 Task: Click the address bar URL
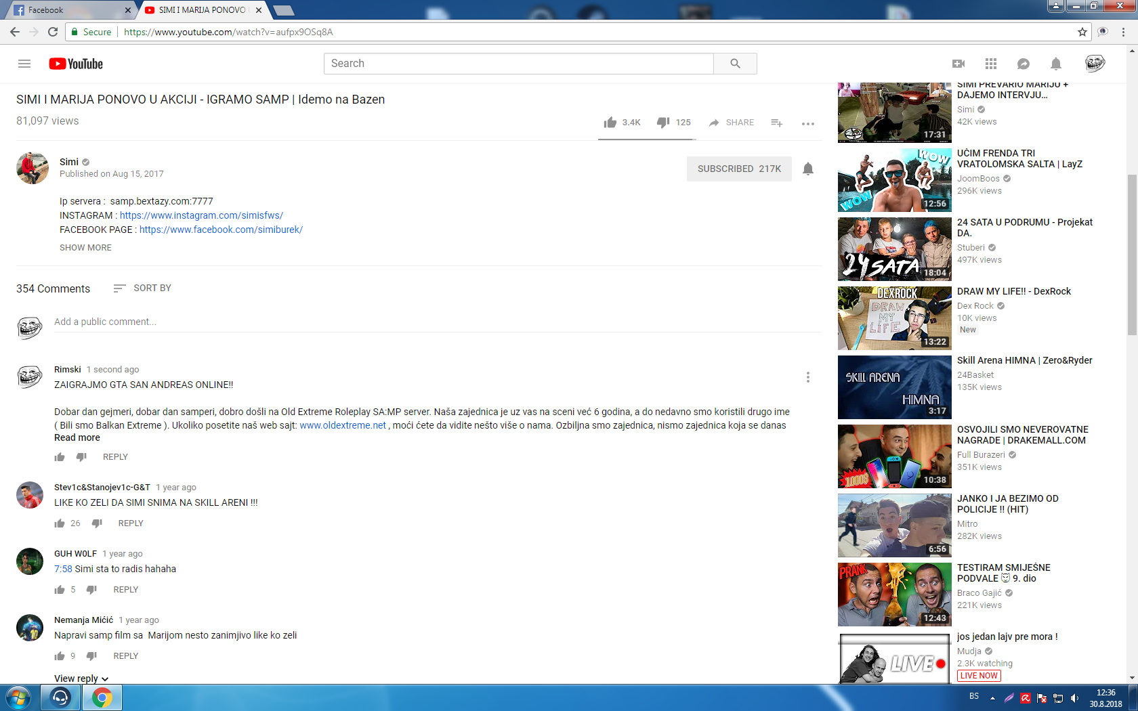tap(228, 32)
